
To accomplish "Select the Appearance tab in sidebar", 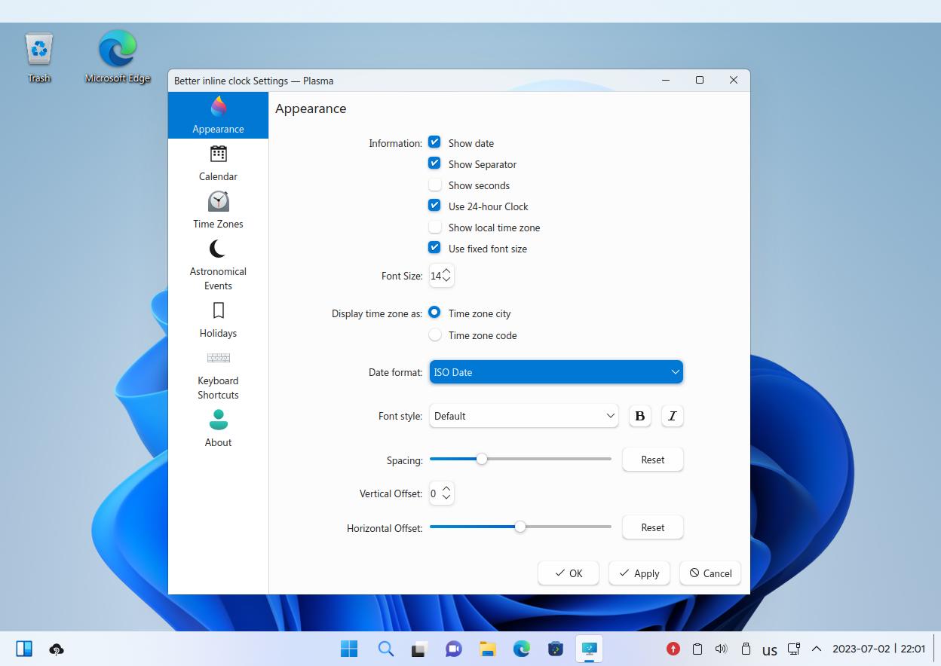I will 218,115.
